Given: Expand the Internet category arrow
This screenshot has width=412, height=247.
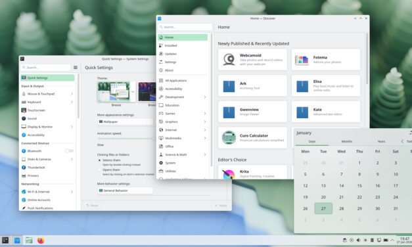Looking at the screenshot, I should pyautogui.click(x=205, y=130).
